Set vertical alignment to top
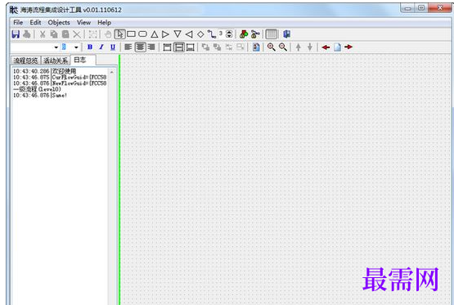The width and height of the screenshot is (454, 305). click(x=167, y=47)
